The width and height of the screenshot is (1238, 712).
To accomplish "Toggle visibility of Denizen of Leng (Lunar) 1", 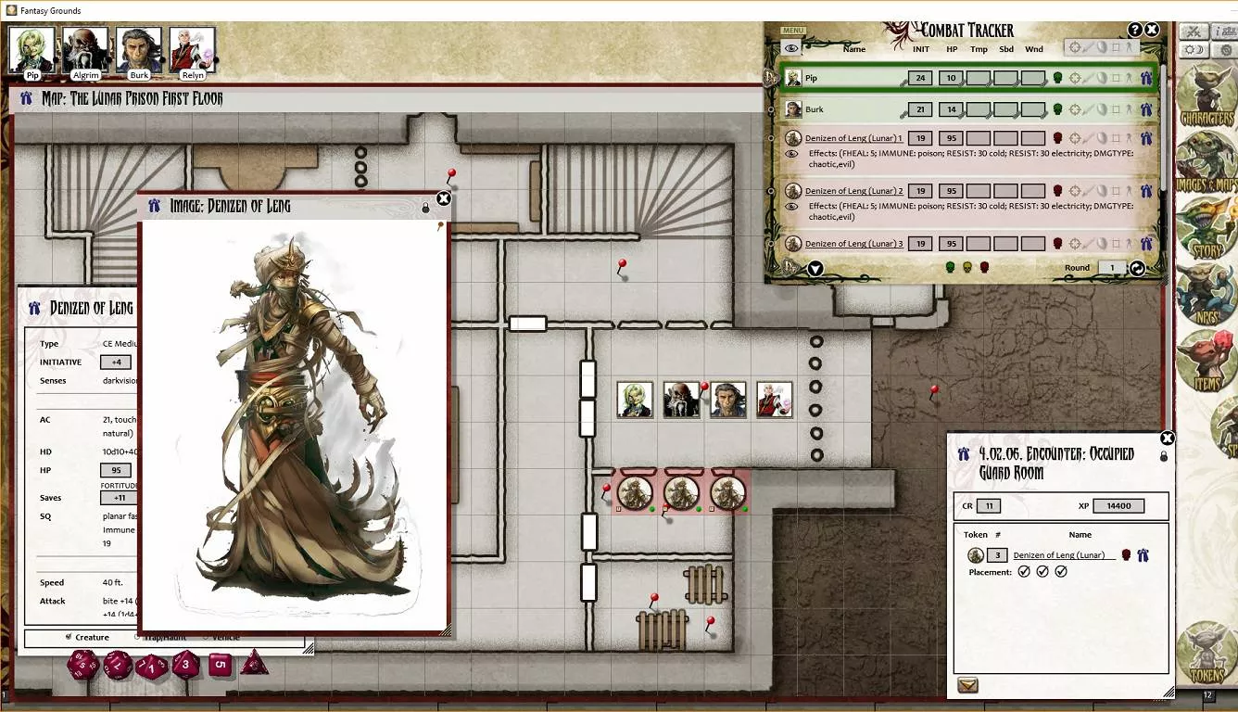I will [x=791, y=154].
